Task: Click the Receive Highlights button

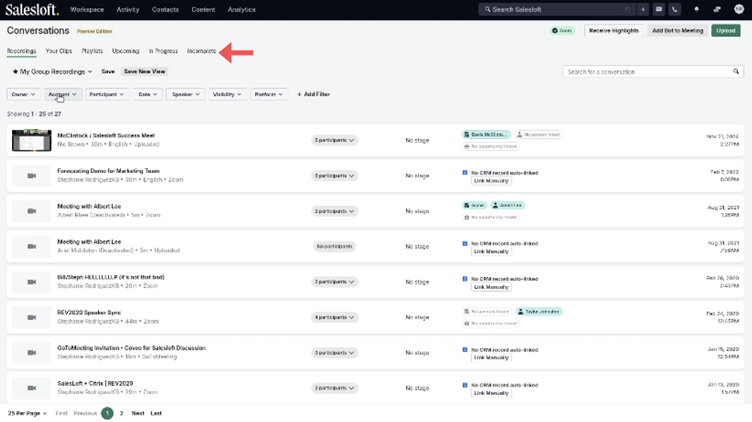Action: point(614,31)
